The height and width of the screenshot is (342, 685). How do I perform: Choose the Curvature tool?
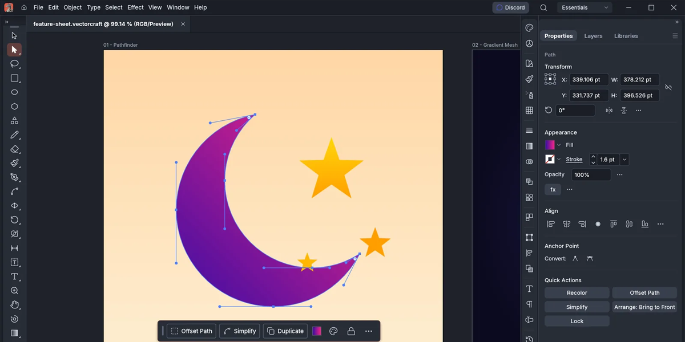pyautogui.click(x=14, y=192)
